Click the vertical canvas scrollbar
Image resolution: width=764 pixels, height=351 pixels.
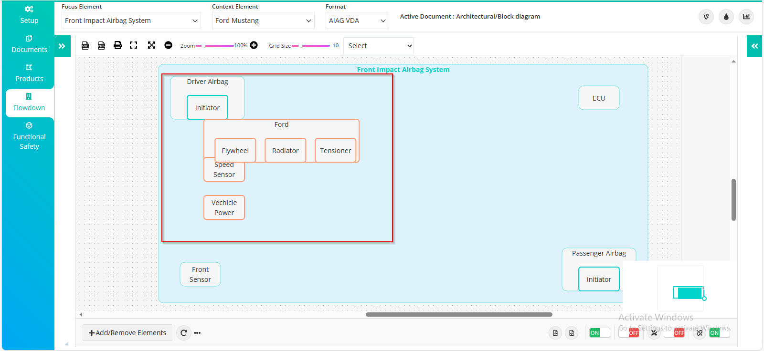733,199
